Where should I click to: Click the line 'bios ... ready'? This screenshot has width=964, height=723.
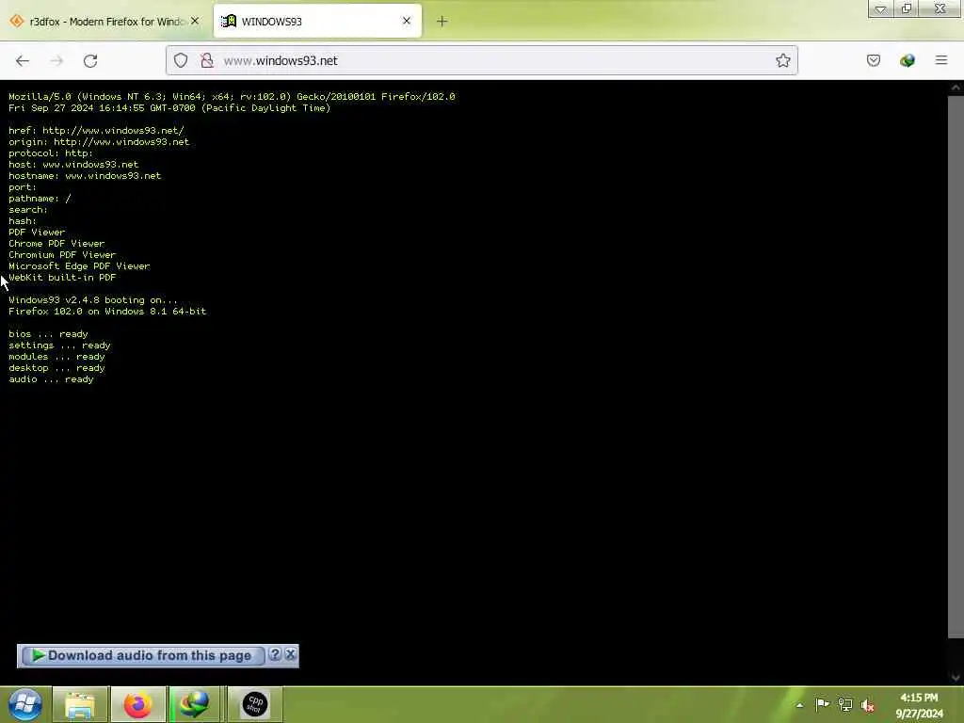tap(49, 334)
